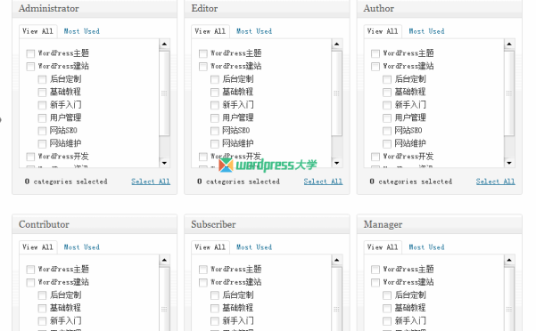Screen dimensions: 536x331
Task: Tick 用户管理 under Administrator
Action: tap(42, 118)
